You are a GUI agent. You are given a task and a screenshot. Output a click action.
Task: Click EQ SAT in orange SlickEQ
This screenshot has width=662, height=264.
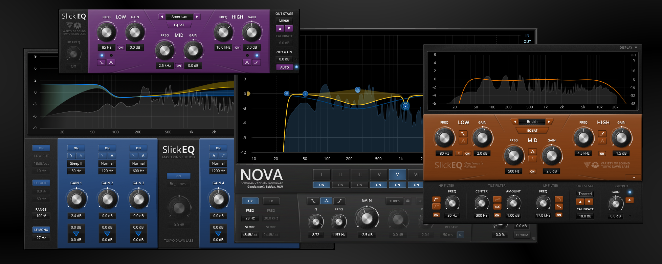pos(532,130)
